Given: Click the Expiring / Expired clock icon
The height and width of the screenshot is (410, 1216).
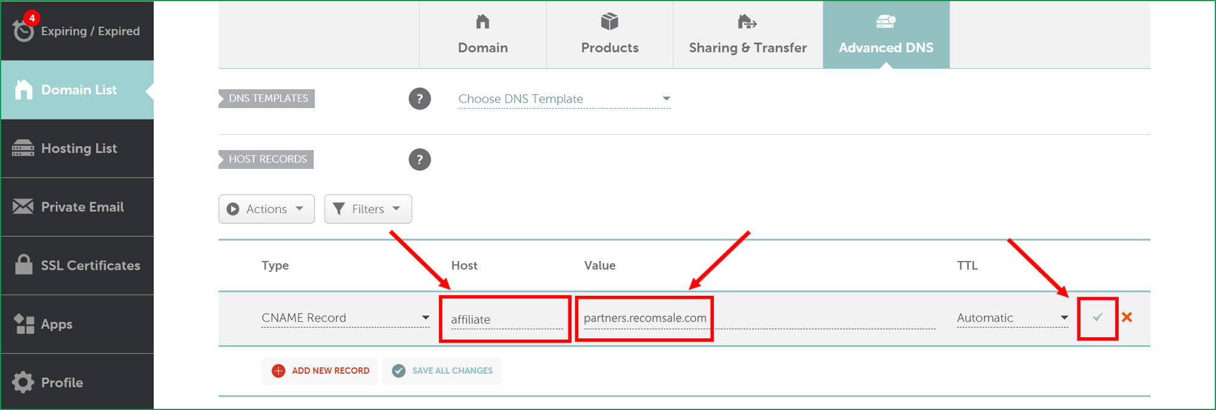Looking at the screenshot, I should point(24,31).
